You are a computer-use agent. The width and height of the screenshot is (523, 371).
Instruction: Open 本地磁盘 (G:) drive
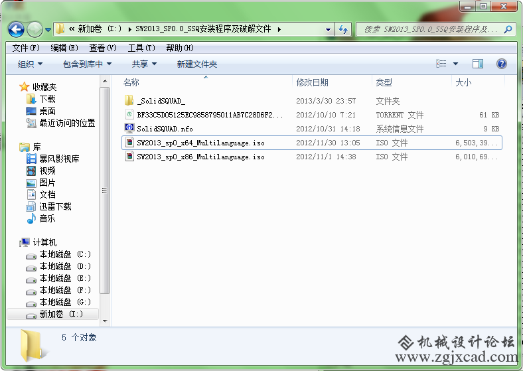[64, 302]
